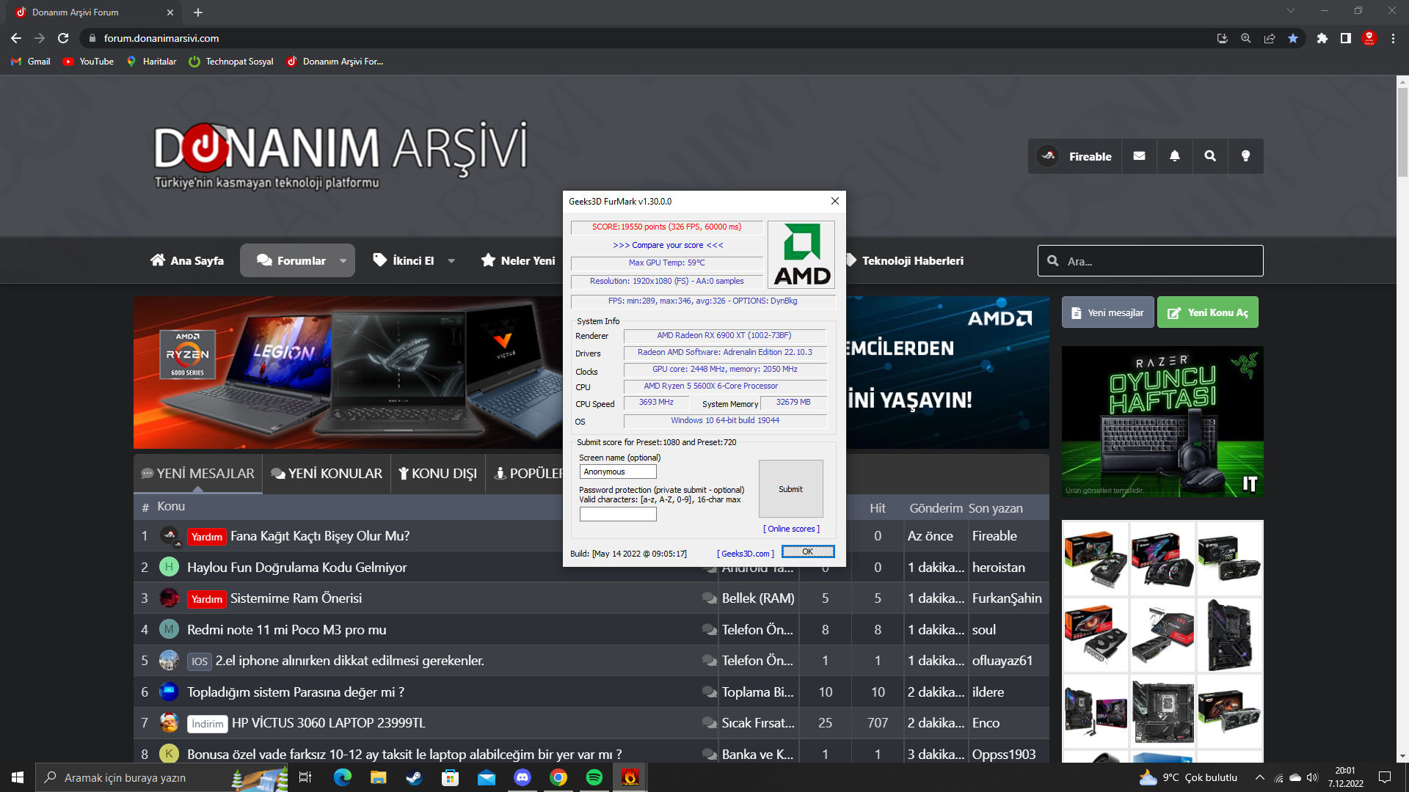
Task: Open the Microsoft Store taskbar icon
Action: [451, 777]
